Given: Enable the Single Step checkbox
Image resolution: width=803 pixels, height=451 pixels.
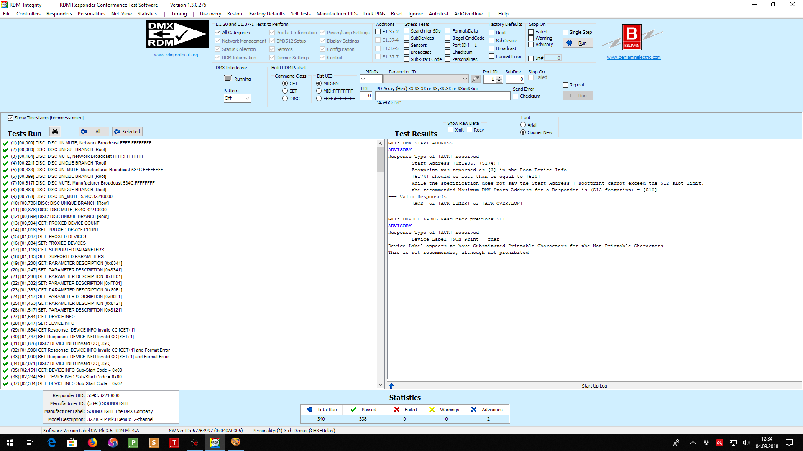Looking at the screenshot, I should pyautogui.click(x=565, y=32).
